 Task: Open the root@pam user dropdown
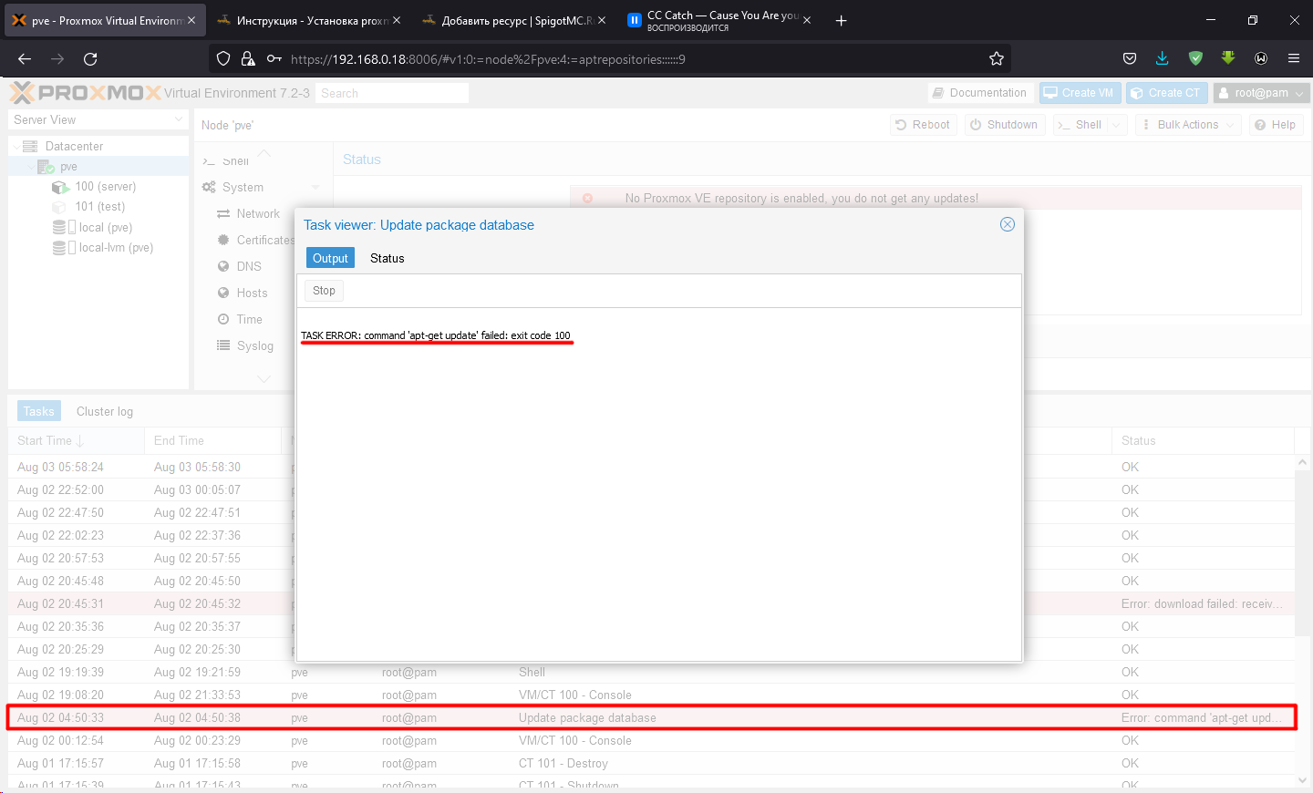pyautogui.click(x=1261, y=93)
